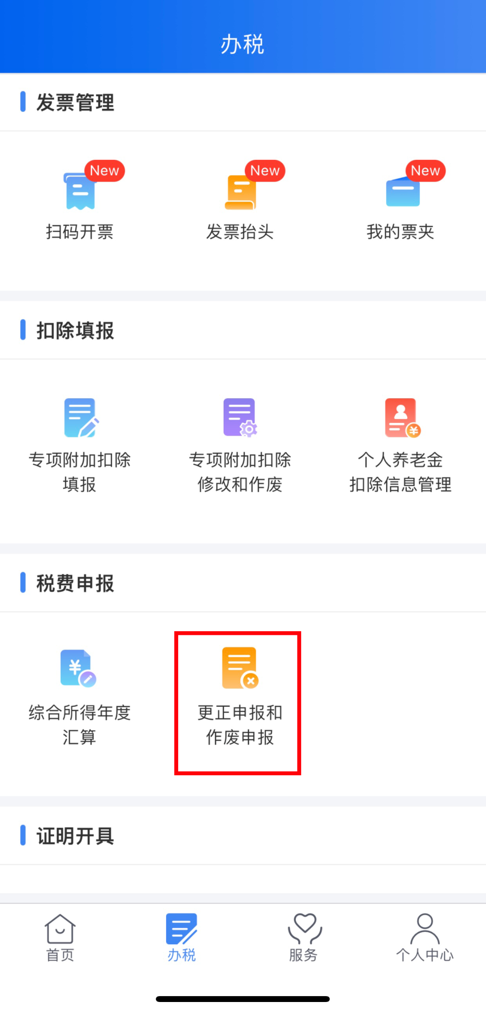Tap the New badge on 发票抬头
This screenshot has height=1011, width=486.
click(x=265, y=171)
